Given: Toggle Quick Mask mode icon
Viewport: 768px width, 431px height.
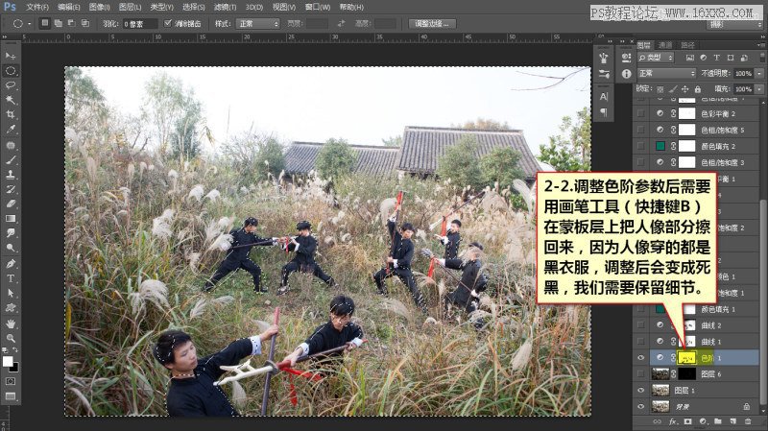Looking at the screenshot, I should (x=11, y=381).
